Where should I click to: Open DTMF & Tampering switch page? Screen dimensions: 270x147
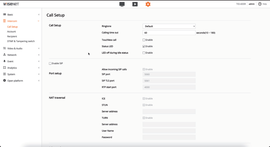pos(21,41)
